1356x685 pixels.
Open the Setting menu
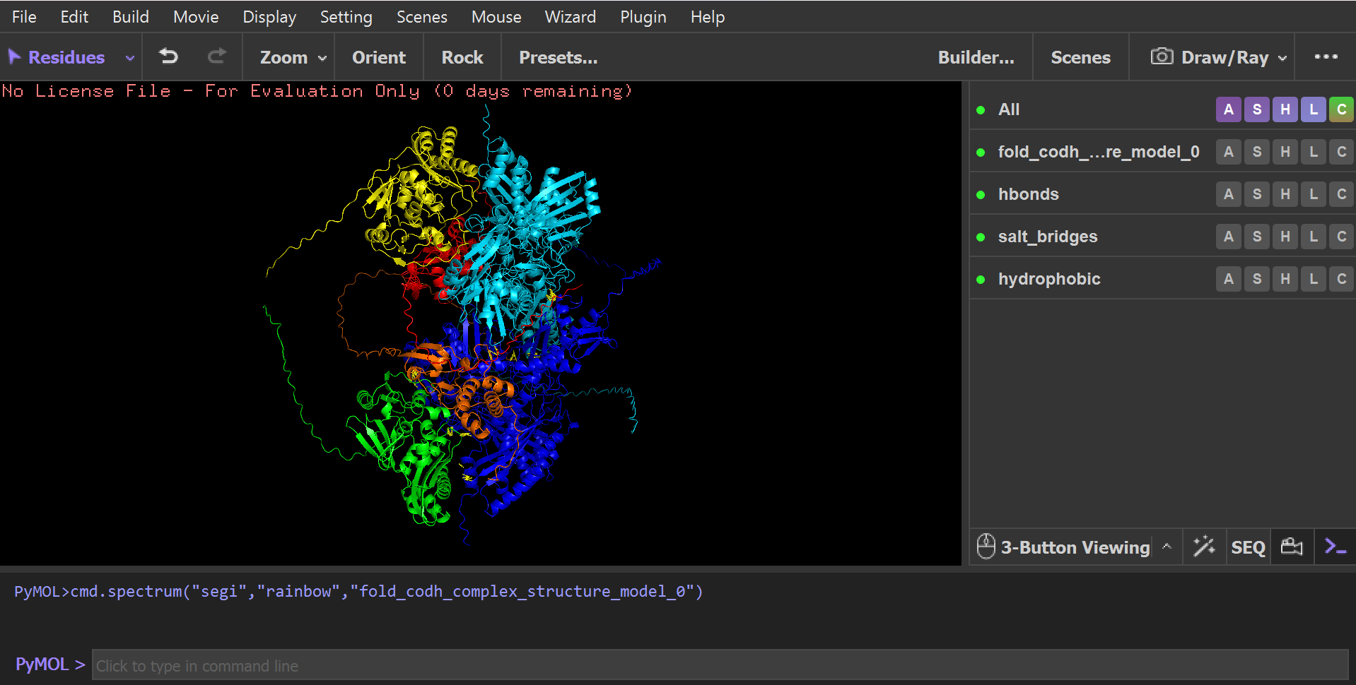[x=346, y=16]
